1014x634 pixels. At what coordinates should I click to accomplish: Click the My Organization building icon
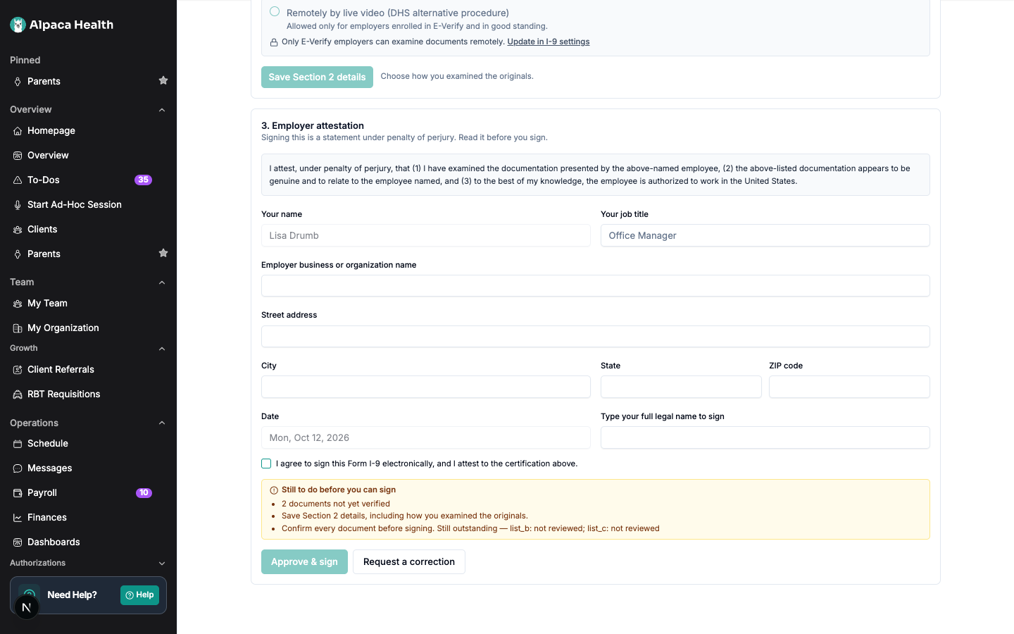18,328
